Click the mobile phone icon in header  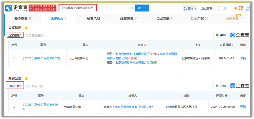219,8
